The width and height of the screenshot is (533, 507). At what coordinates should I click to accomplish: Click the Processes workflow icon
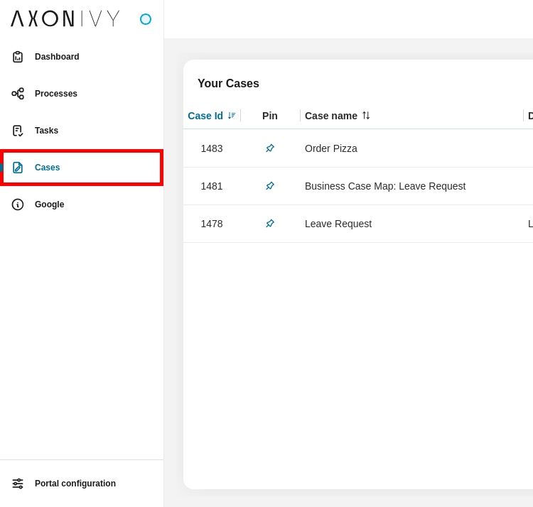[18, 94]
